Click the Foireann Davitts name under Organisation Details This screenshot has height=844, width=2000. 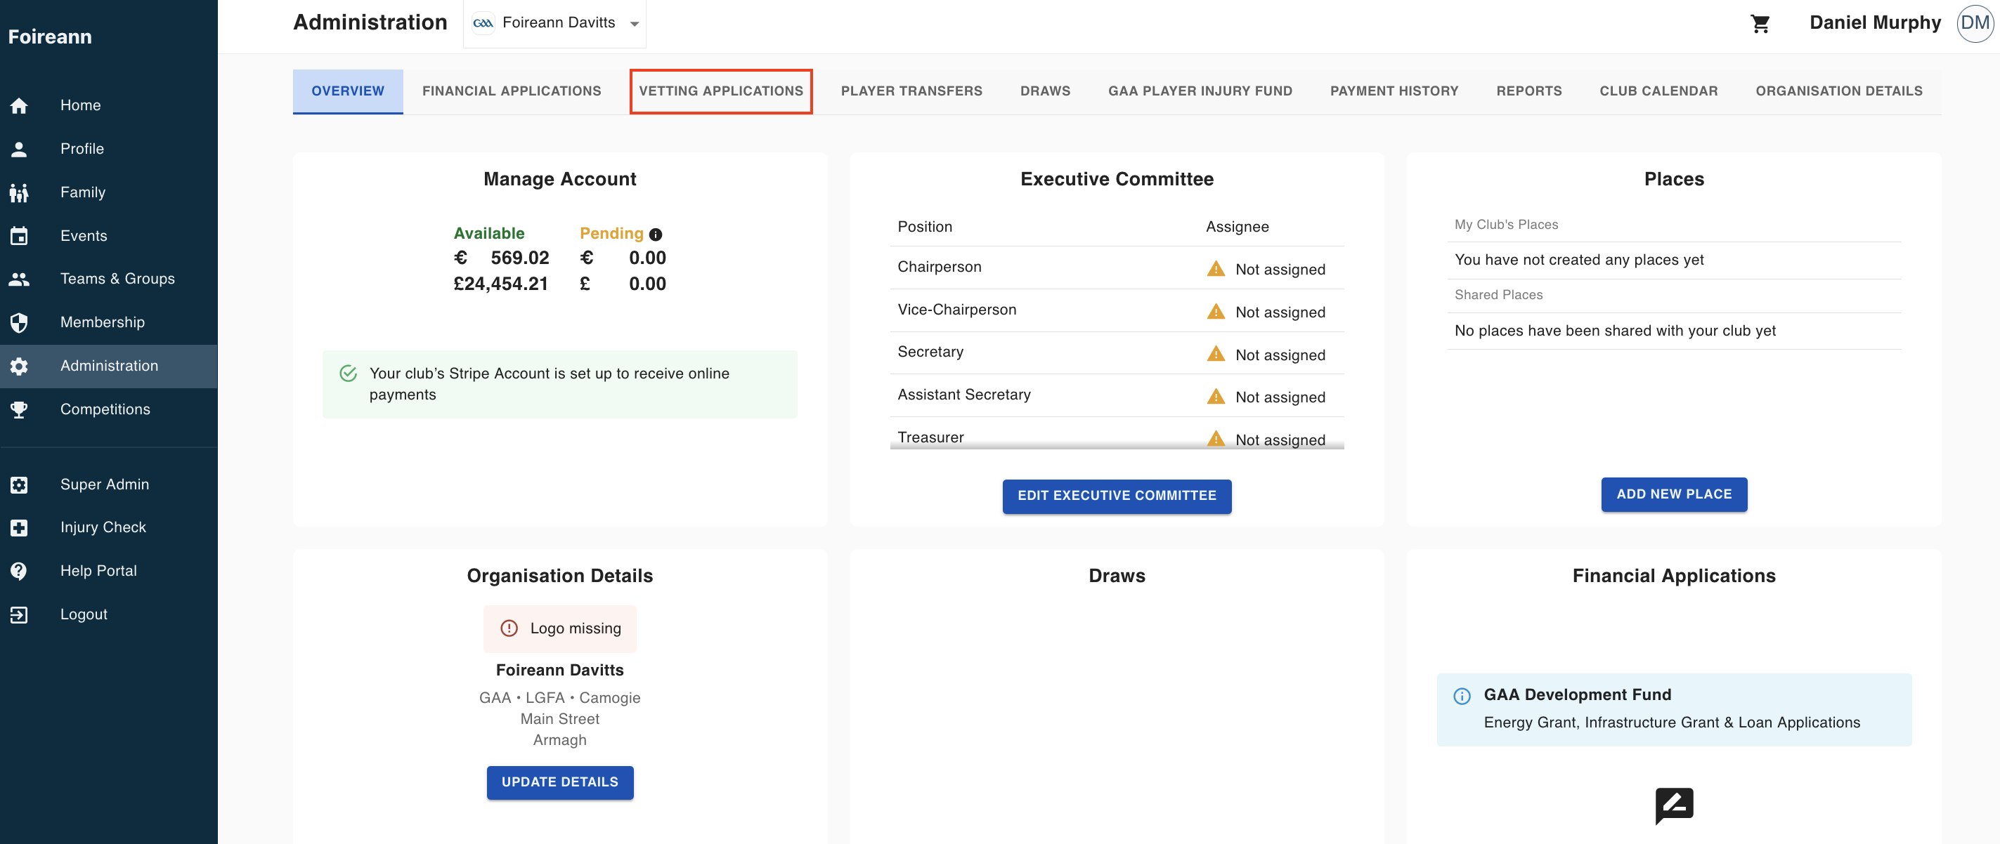coord(560,671)
